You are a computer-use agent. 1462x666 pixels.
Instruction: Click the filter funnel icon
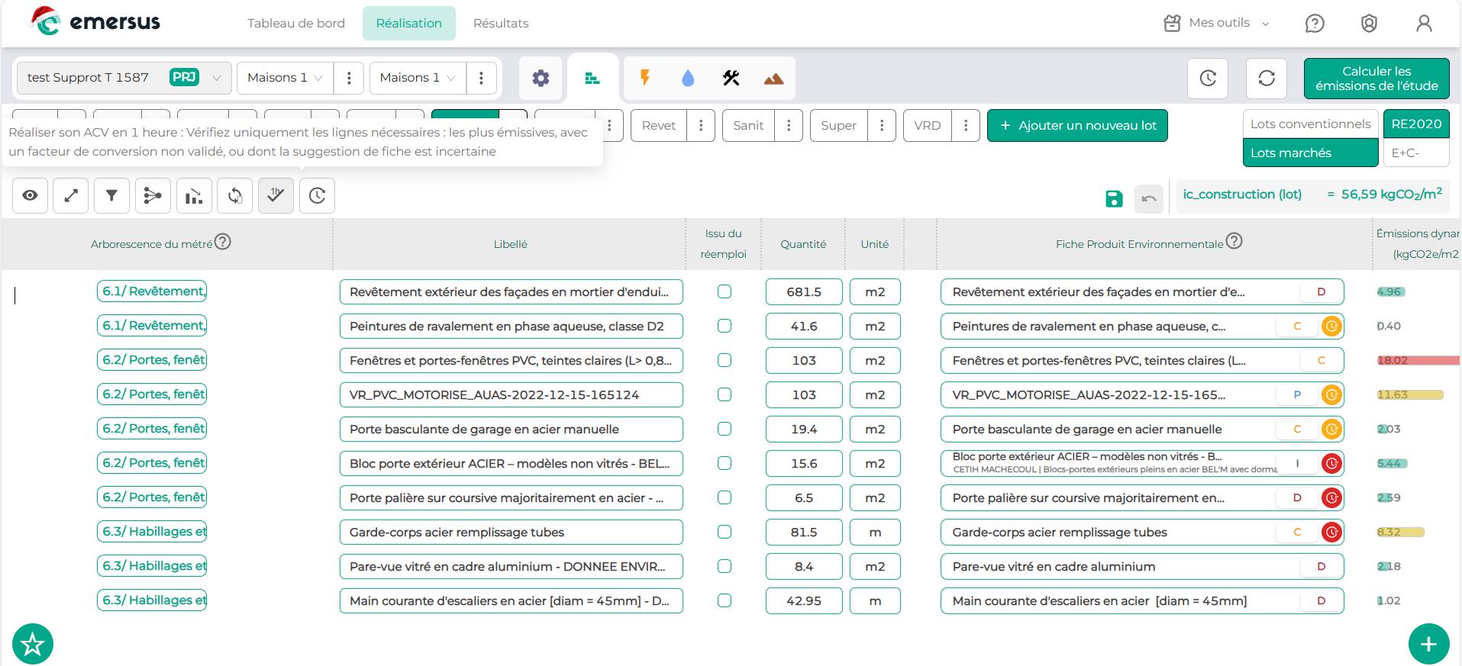[x=111, y=196]
